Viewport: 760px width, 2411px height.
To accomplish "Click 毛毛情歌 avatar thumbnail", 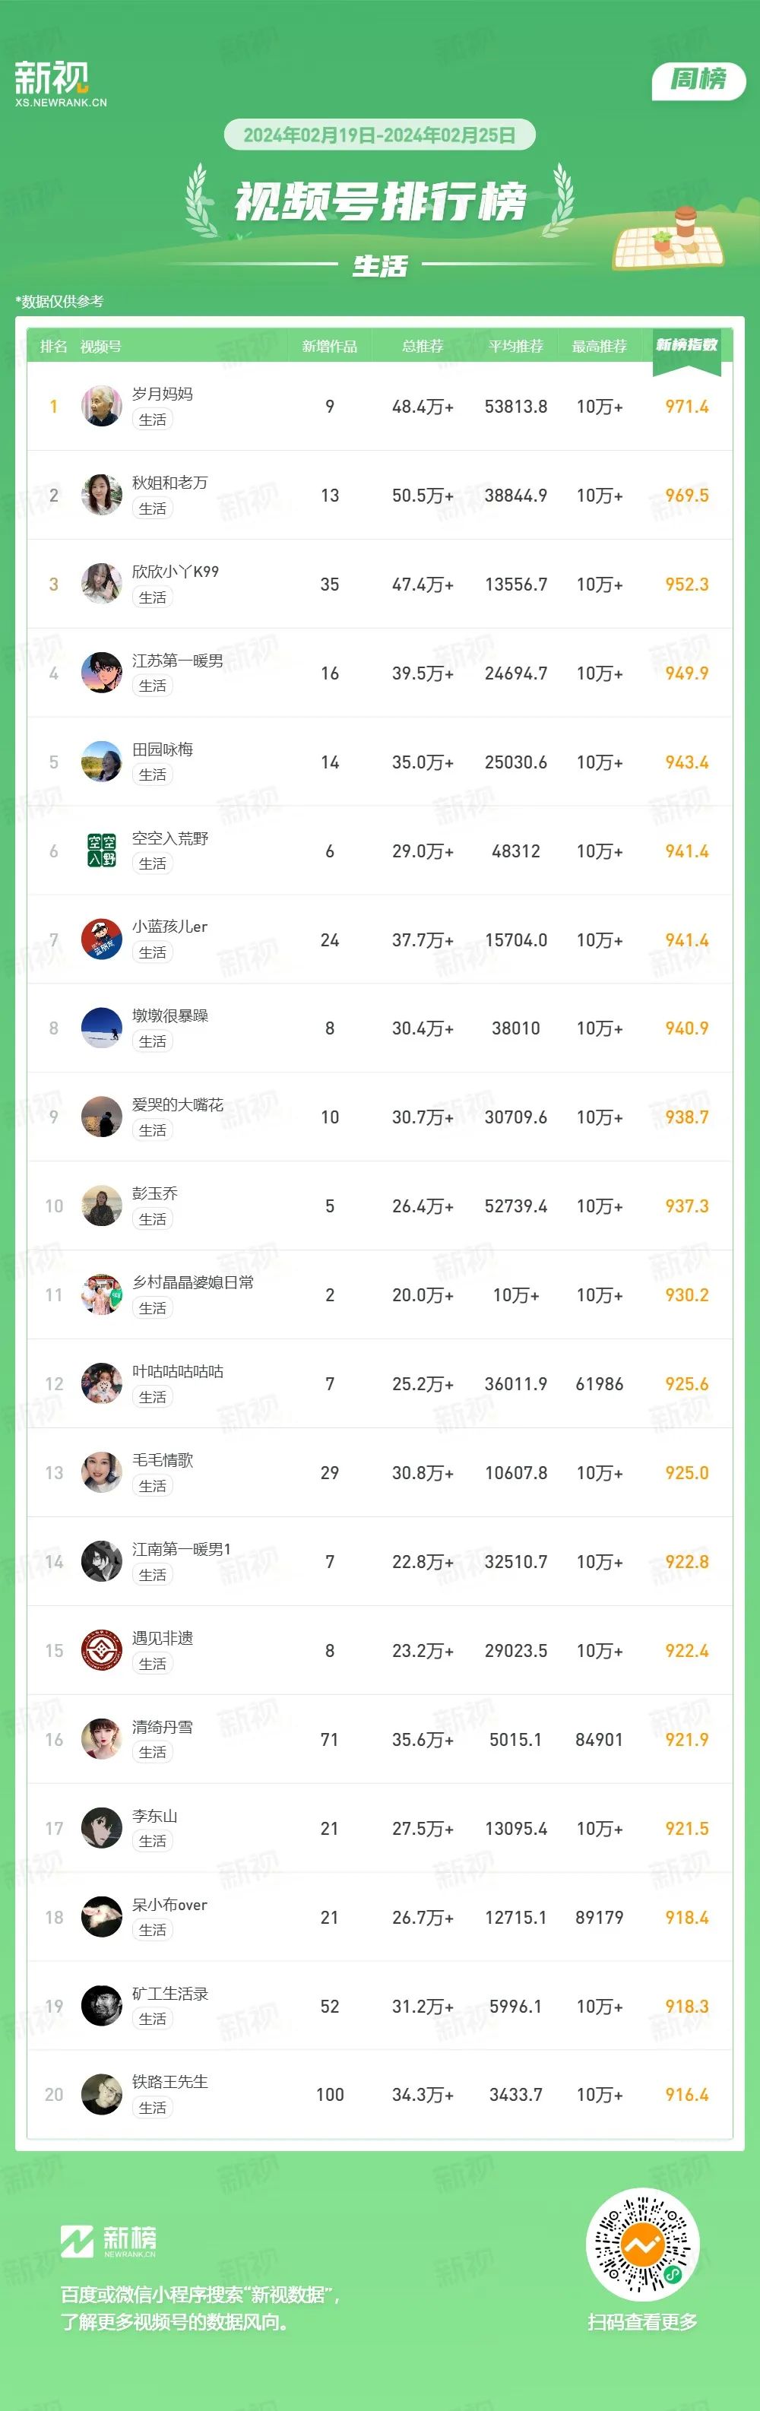I will tap(101, 1472).
